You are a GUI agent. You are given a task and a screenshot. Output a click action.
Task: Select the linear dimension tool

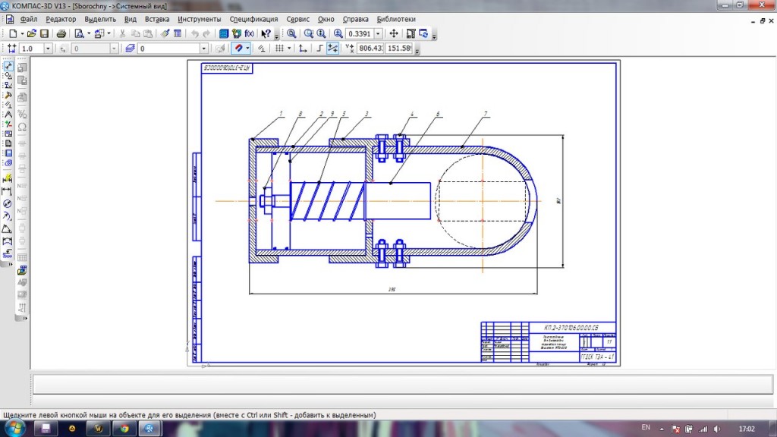coord(8,191)
